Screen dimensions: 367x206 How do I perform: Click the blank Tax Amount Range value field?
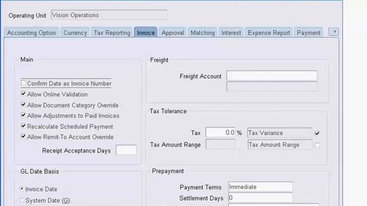(x=220, y=144)
